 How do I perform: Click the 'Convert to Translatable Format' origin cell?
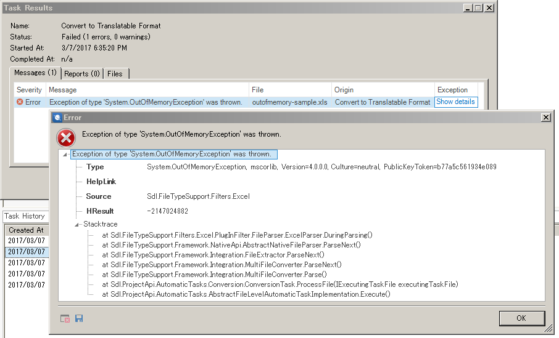coord(383,102)
